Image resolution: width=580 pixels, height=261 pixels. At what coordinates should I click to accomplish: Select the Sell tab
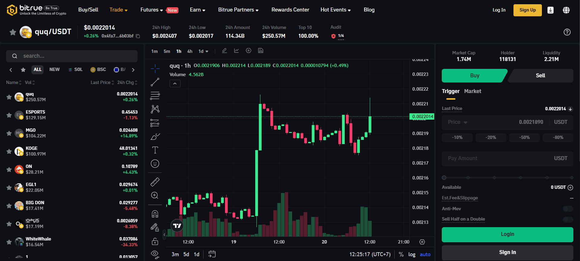click(540, 76)
